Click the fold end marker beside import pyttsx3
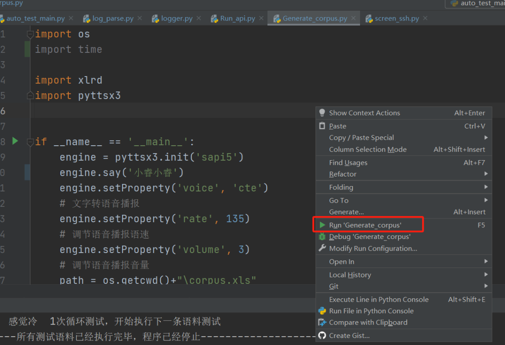Screen dimensions: 505x345 [x=30, y=96]
